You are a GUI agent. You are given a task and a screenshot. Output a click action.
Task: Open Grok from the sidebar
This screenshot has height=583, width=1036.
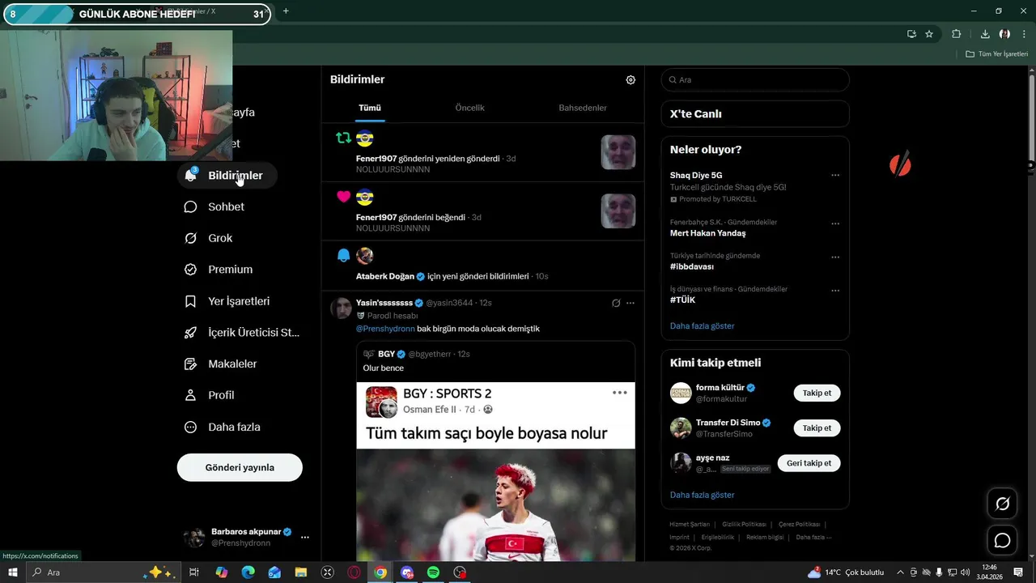pyautogui.click(x=209, y=238)
